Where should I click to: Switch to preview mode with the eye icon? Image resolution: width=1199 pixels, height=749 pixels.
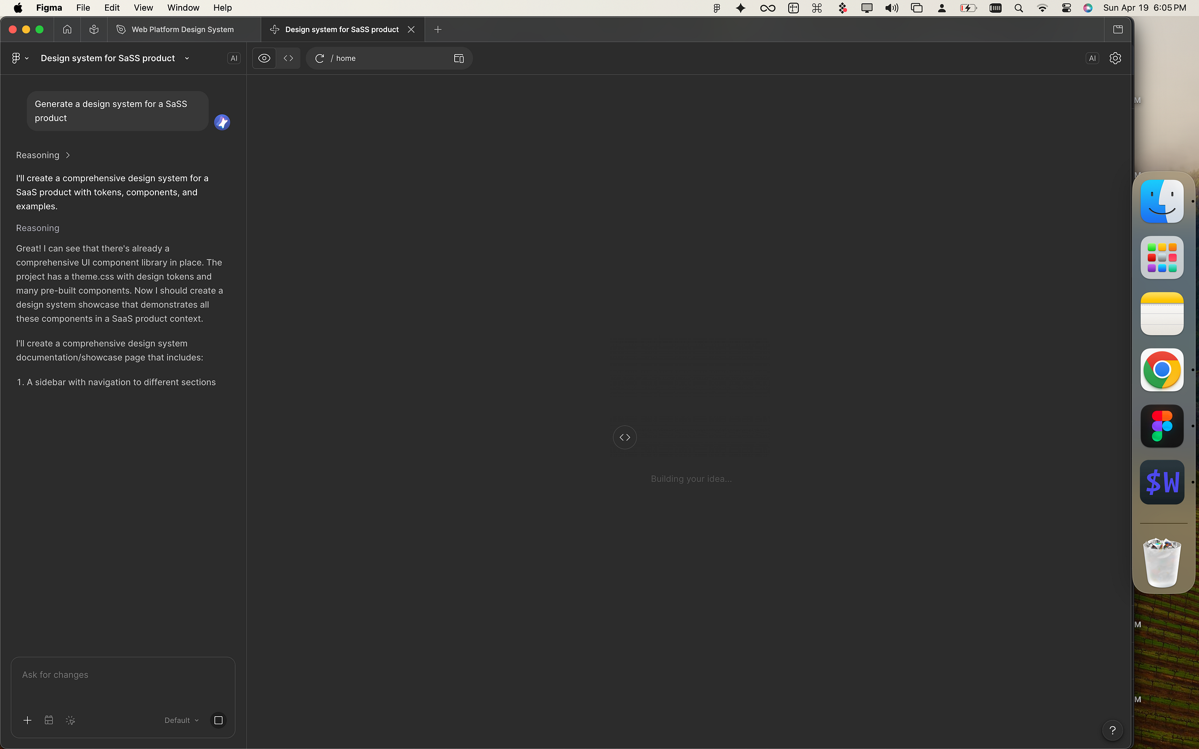pyautogui.click(x=264, y=58)
